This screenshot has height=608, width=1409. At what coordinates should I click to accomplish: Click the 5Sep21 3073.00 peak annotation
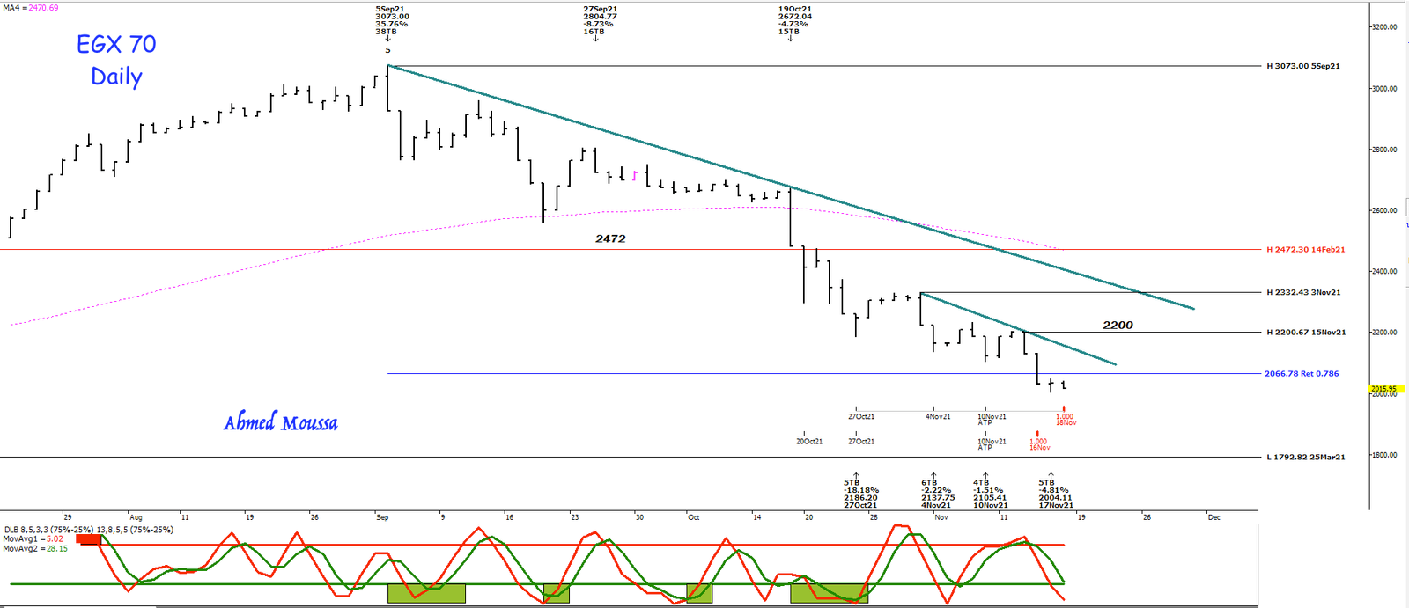pyautogui.click(x=392, y=20)
